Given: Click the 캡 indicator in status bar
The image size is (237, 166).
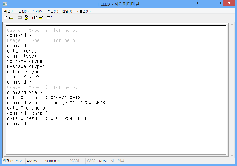Looking at the screenshot, I should coord(112,161).
